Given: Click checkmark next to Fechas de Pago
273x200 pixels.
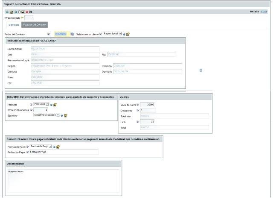Looking at the screenshot, I should [x=28, y=152].
